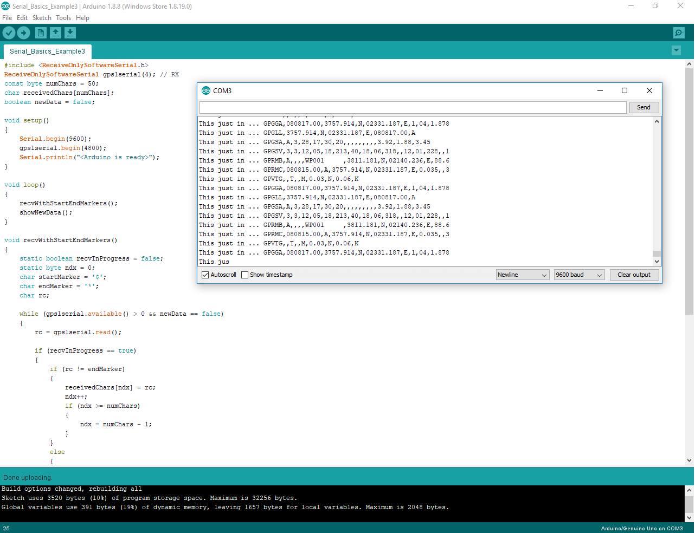The image size is (695, 533).
Task: Click the Verify (checkmark) button
Action: click(x=9, y=32)
